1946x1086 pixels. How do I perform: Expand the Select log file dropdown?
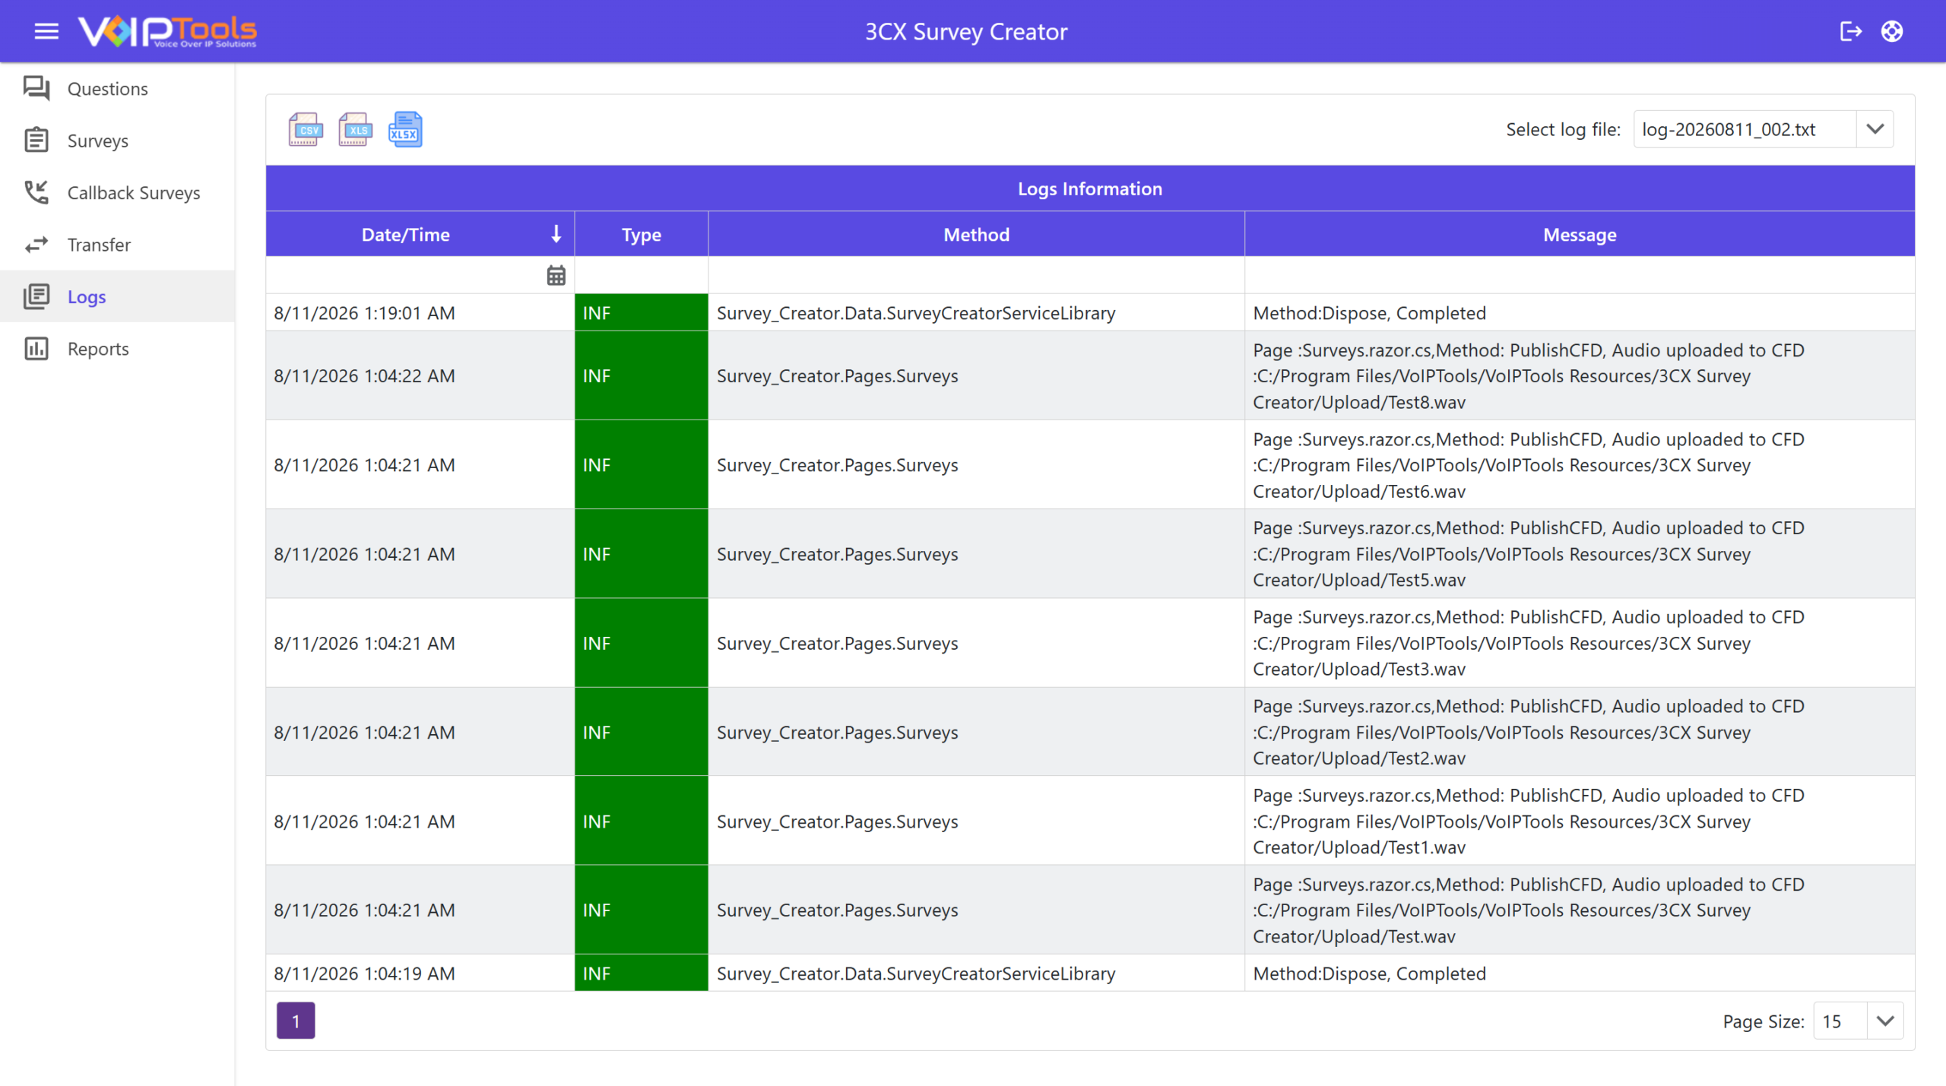point(1875,129)
